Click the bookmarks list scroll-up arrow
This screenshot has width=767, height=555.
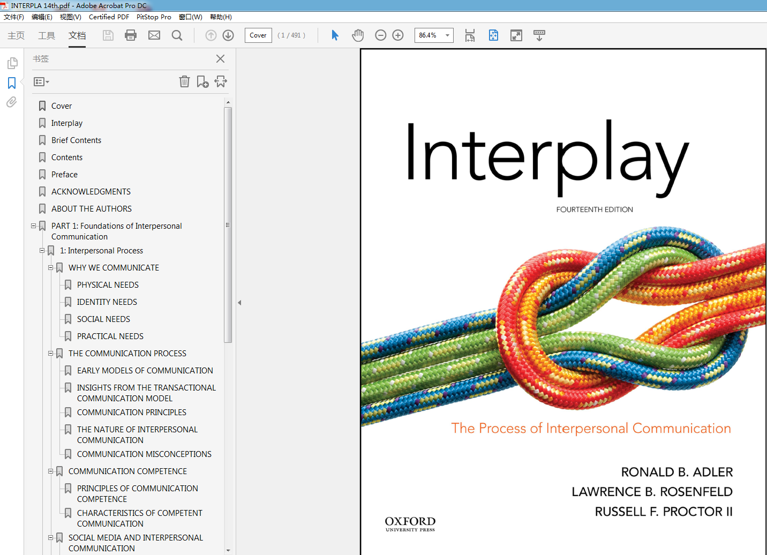click(228, 102)
